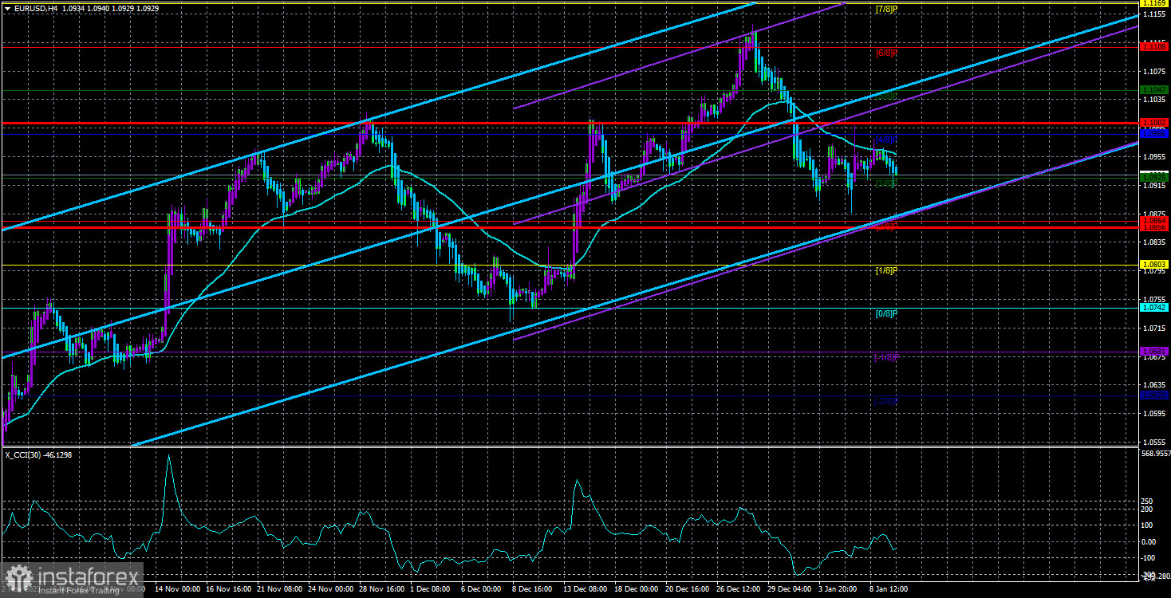Click the purple 1.0681 price tag
The height and width of the screenshot is (598, 1171).
click(1154, 351)
